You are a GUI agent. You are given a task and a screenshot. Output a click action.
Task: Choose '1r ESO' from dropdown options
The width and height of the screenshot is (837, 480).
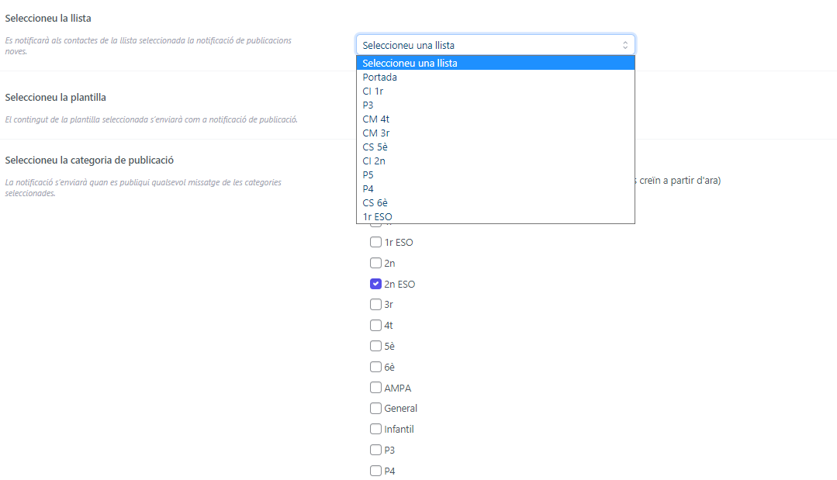click(x=378, y=217)
